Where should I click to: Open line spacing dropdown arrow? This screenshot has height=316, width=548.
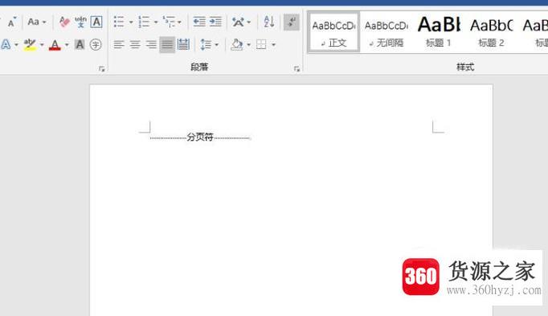217,45
